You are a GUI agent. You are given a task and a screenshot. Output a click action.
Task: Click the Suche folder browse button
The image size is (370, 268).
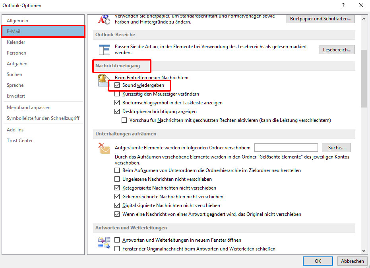pyautogui.click(x=336, y=148)
